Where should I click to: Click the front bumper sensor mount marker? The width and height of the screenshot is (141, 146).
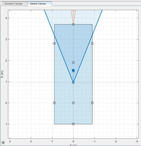click(73, 25)
